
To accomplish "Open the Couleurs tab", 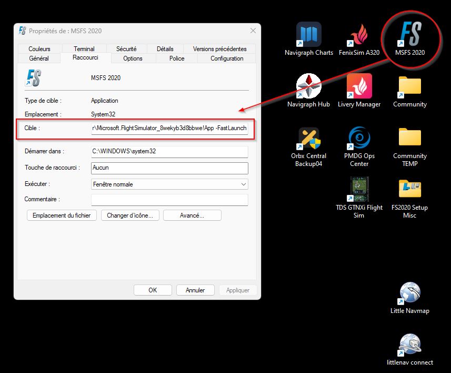I will (x=39, y=48).
